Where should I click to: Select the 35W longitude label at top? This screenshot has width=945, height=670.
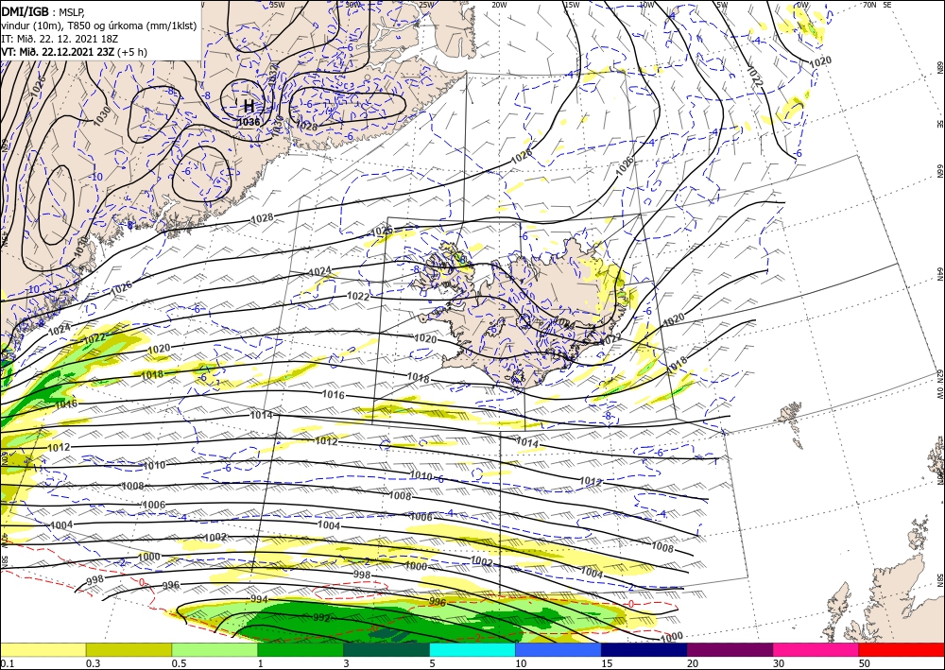click(277, 5)
